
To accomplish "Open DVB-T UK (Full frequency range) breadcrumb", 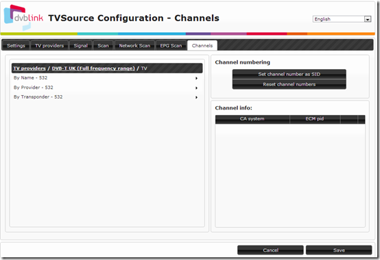I will tap(93, 68).
